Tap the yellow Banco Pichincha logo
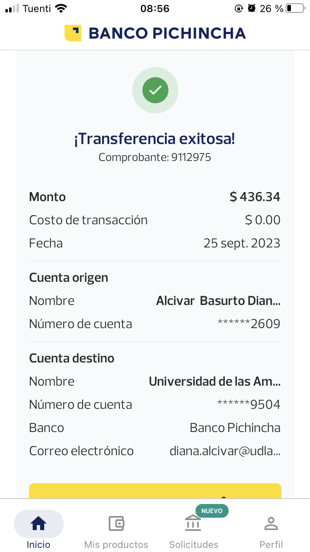 pyautogui.click(x=73, y=33)
